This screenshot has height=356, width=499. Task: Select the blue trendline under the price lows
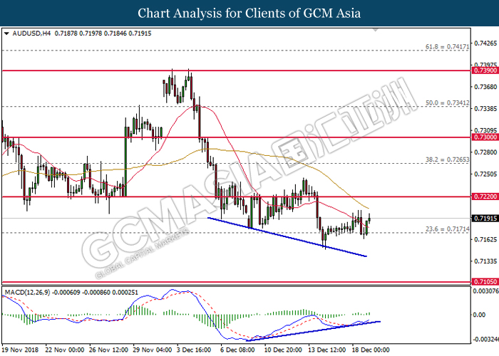[287, 237]
